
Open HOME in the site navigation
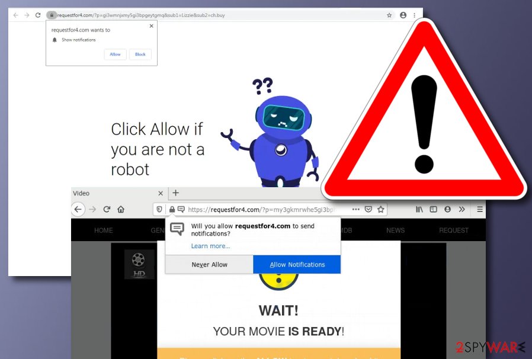point(104,230)
